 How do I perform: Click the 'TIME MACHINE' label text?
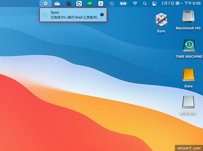click(x=189, y=57)
